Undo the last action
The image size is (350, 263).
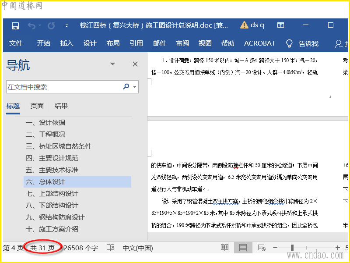[31, 26]
